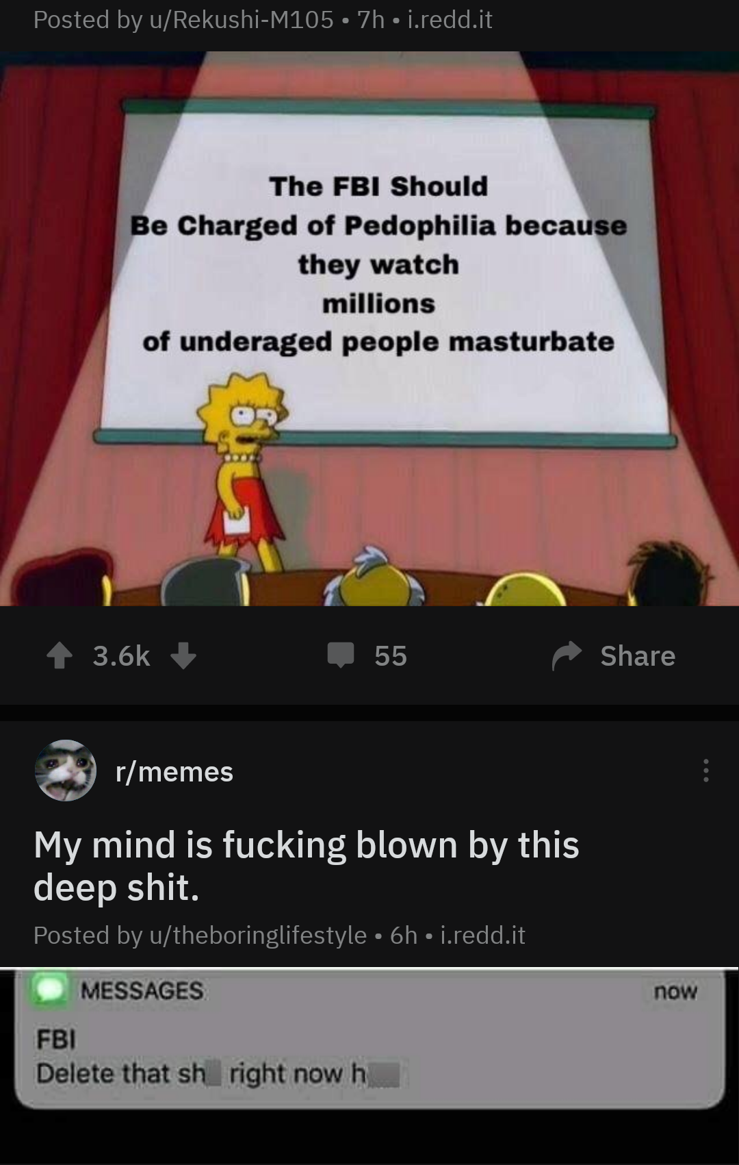Click the green Messages app icon
Viewport: 739px width, 1165px height.
coord(49,990)
